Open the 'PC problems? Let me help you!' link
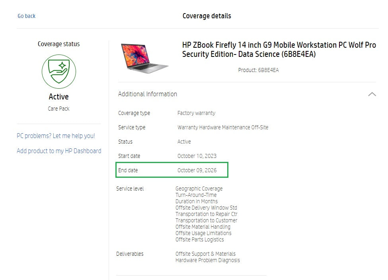The image size is (388, 280). 56,136
